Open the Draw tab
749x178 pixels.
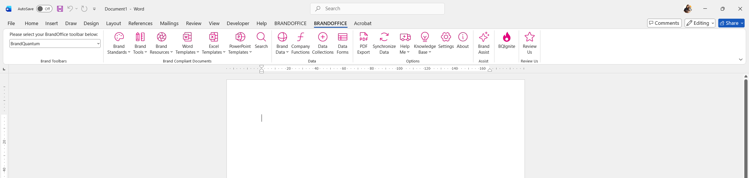point(71,23)
